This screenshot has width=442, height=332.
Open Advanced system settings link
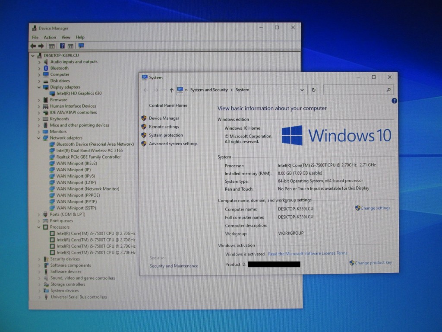tap(173, 144)
